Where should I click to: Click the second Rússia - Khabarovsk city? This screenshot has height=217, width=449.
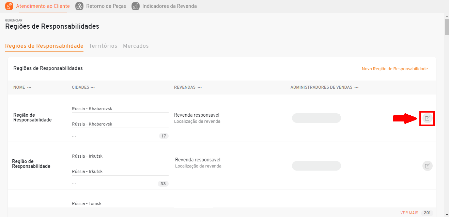[x=92, y=124]
